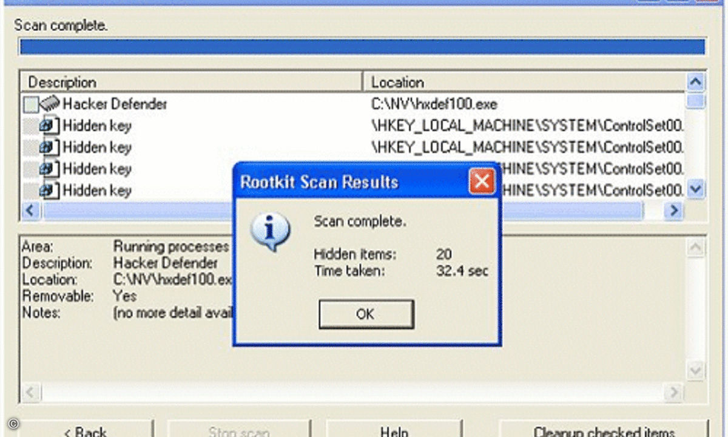Click the results list horizontal scrollbar thumb
The height and width of the screenshot is (437, 728).
coord(342,211)
